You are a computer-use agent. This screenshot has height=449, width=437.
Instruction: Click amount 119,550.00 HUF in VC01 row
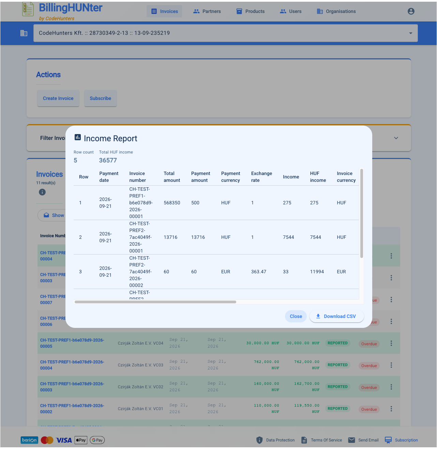coord(307,409)
